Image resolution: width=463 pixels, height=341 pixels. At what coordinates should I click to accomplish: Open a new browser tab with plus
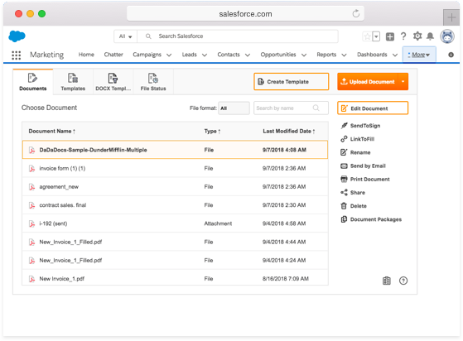click(451, 17)
